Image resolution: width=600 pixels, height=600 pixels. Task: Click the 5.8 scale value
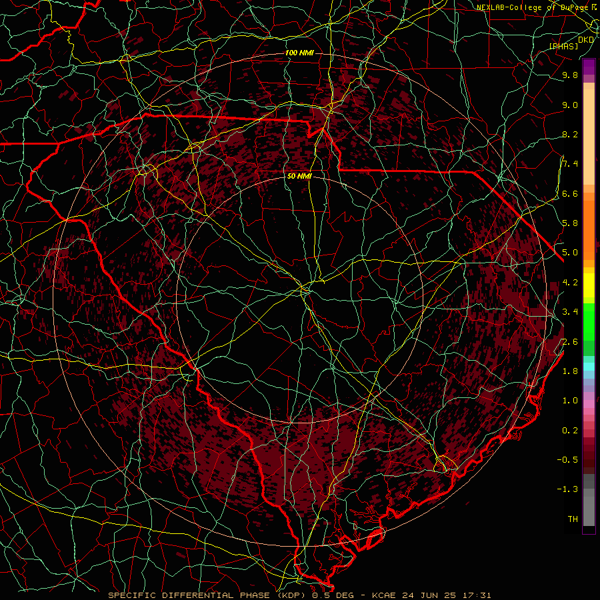click(570, 223)
